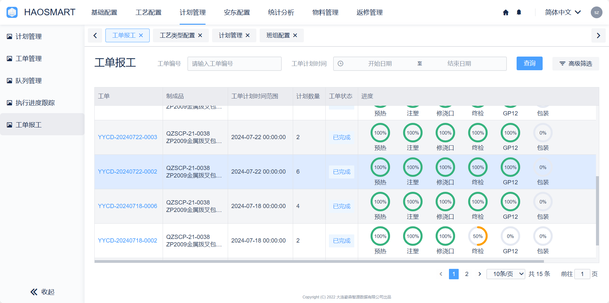
Task: Open work order YYCD-20240718-0006
Action: pos(128,206)
